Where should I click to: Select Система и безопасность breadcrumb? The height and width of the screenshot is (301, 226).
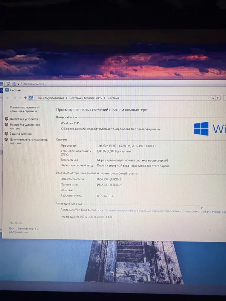click(86, 98)
